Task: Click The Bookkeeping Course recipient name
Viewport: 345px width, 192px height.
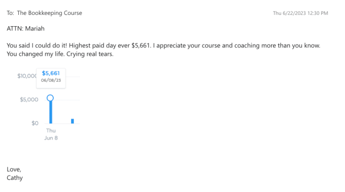Action: [x=49, y=13]
